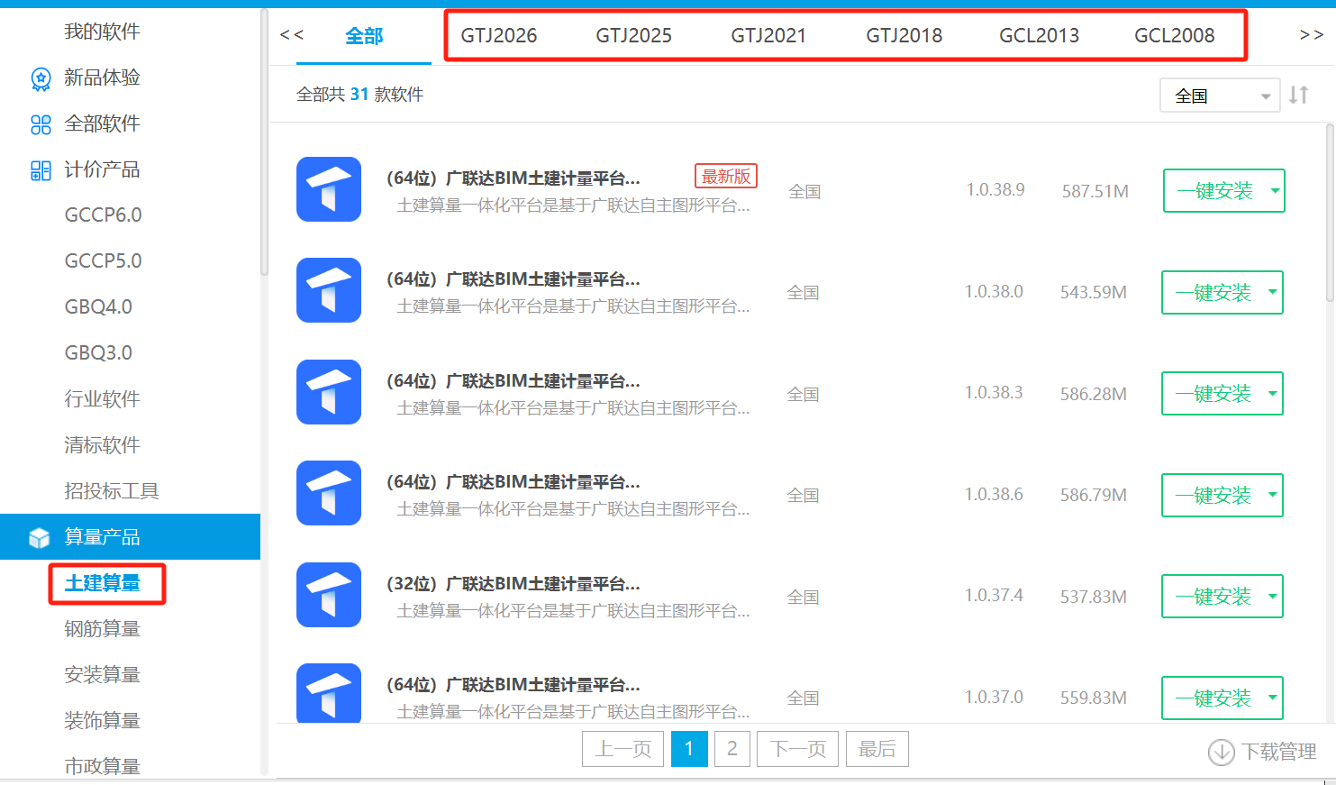
Task: Select 装饰算量 in sidebar
Action: pos(103,721)
